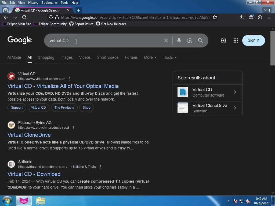Show hidden tray icons arrow

[x=228, y=201]
